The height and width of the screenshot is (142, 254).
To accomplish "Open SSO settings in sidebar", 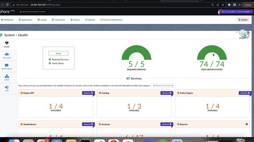I will coord(7,88).
